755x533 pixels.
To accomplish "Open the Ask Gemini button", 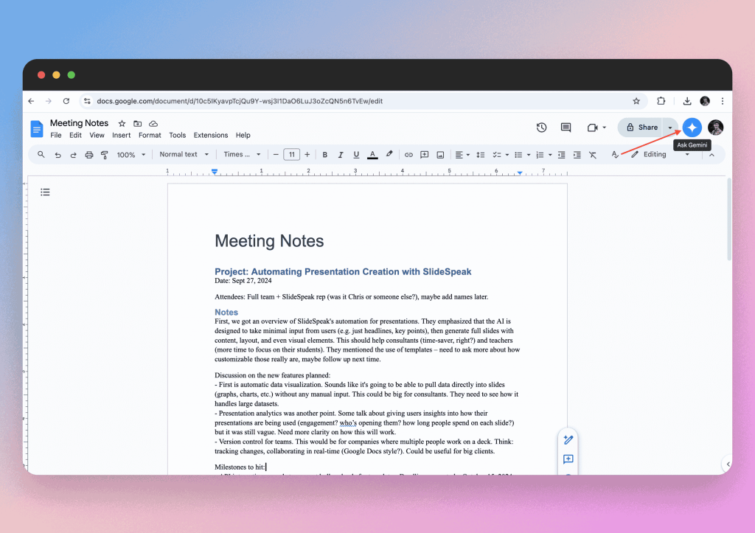I will tap(692, 128).
